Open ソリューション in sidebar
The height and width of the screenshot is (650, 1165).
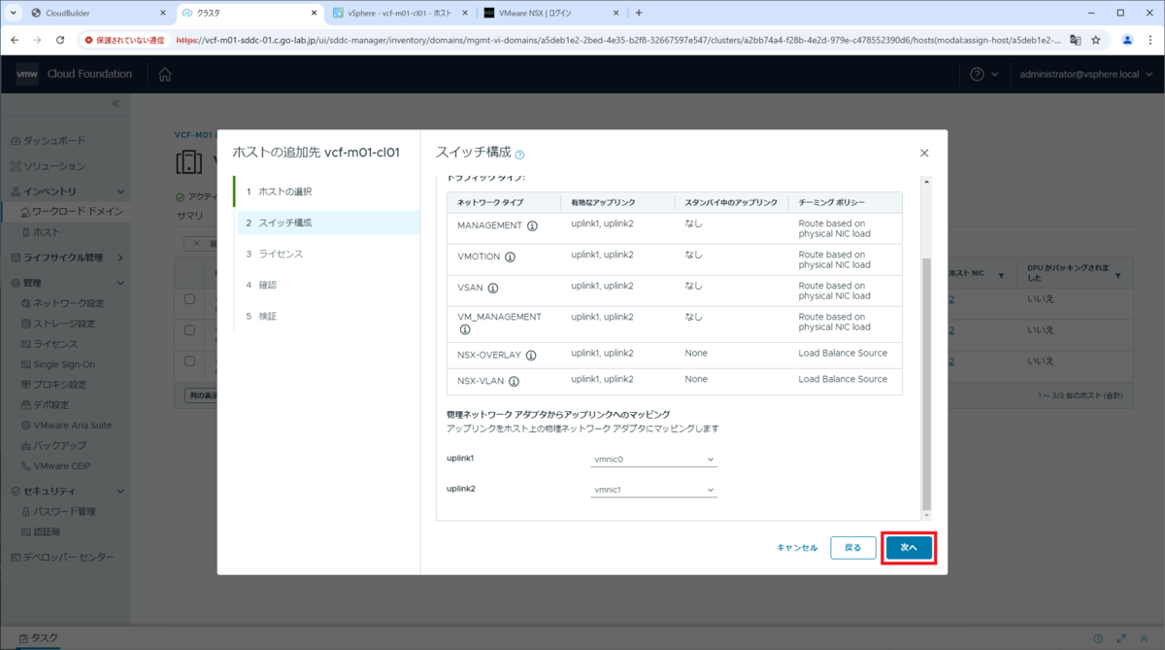coord(54,166)
